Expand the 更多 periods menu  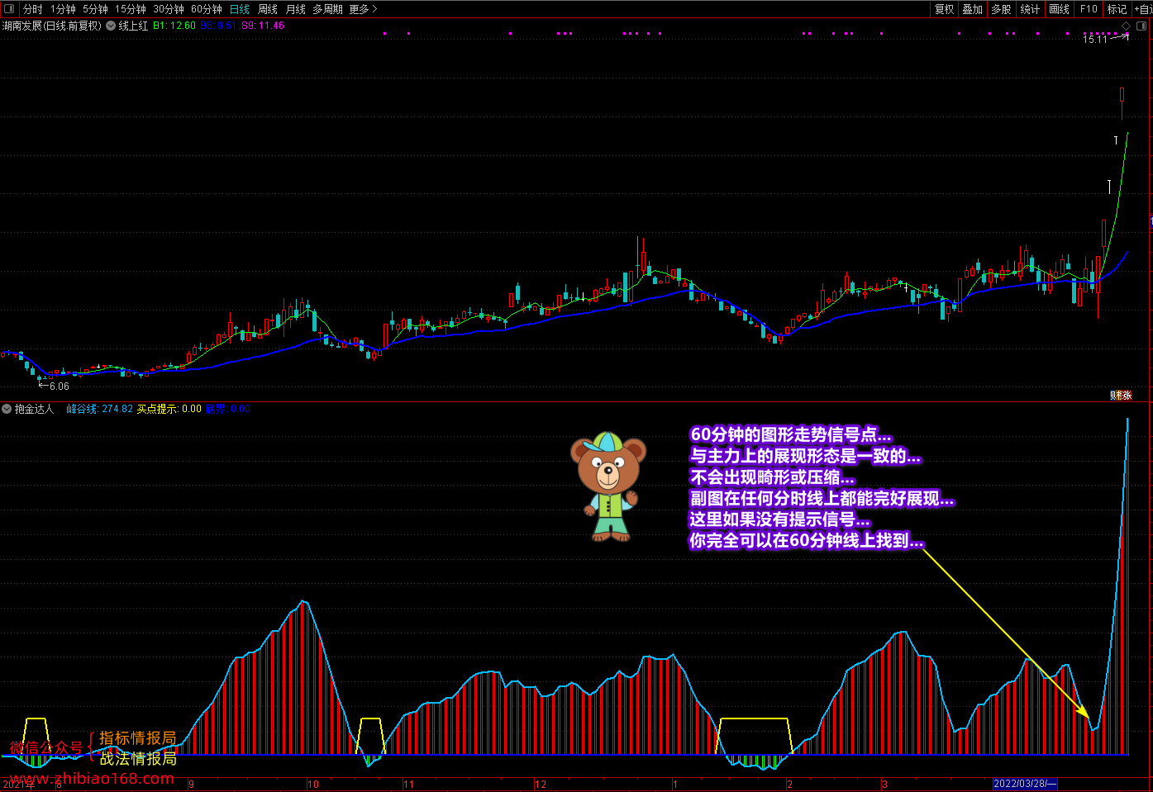click(x=363, y=9)
